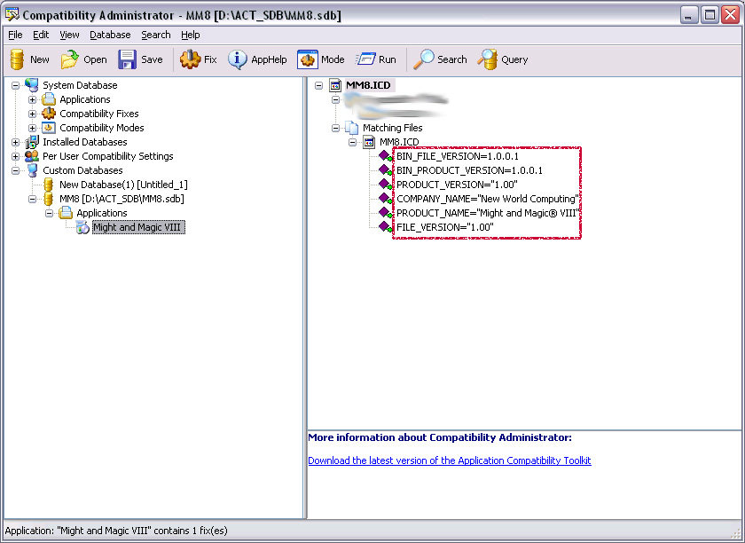
Task: Open the Search menu
Action: pos(156,35)
